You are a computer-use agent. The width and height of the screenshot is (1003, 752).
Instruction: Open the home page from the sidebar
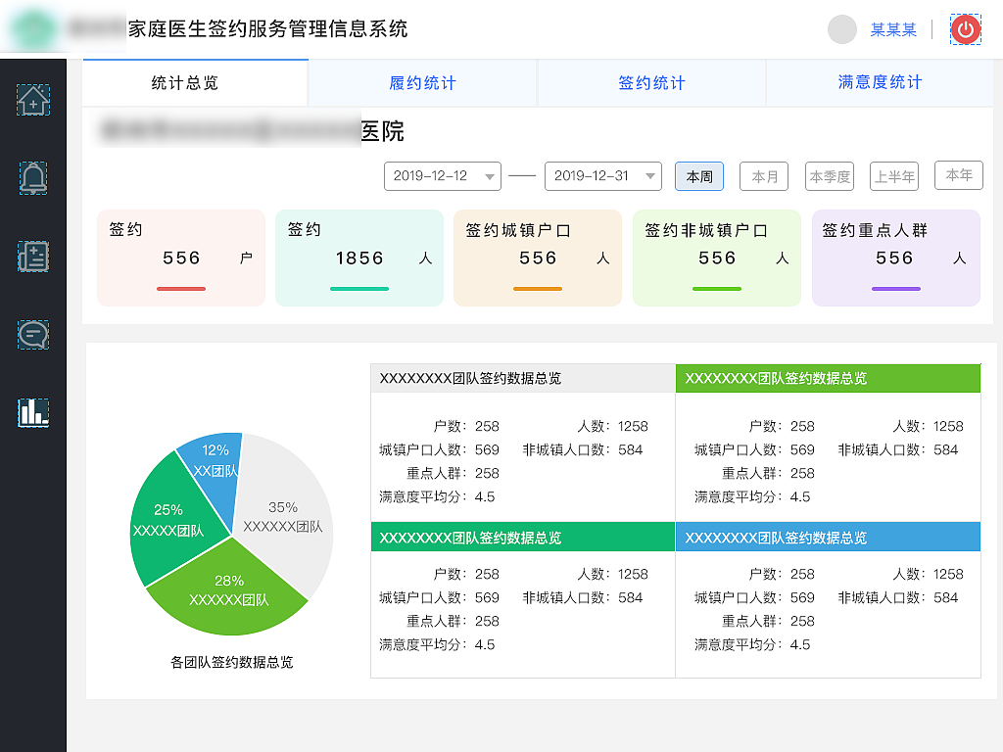[33, 99]
